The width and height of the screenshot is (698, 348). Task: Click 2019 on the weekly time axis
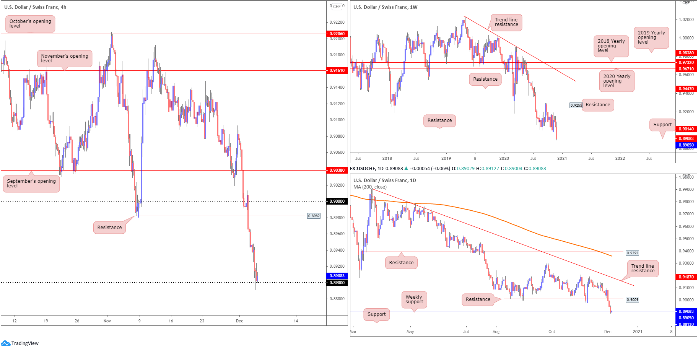pyautogui.click(x=446, y=158)
